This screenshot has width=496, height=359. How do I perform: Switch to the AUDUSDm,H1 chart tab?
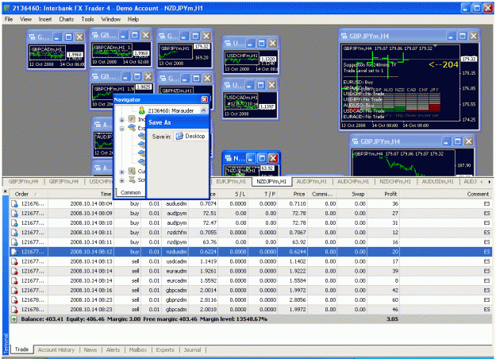click(x=437, y=182)
